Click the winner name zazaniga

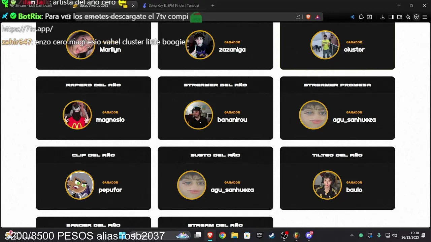tap(232, 50)
